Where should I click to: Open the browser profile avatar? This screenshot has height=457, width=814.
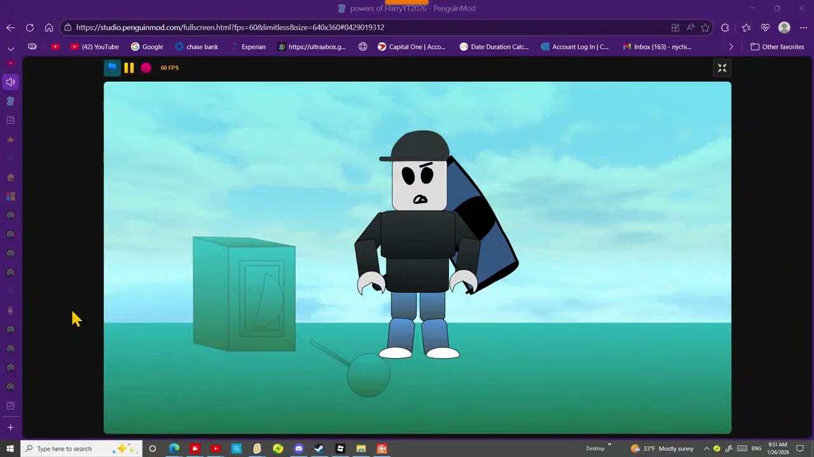click(x=784, y=27)
